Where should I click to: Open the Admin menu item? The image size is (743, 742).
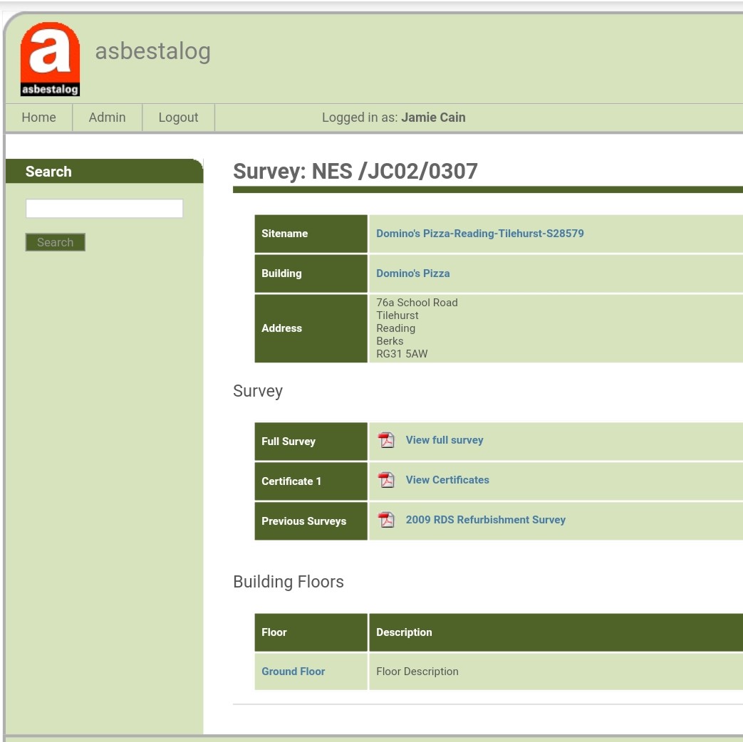tap(107, 117)
